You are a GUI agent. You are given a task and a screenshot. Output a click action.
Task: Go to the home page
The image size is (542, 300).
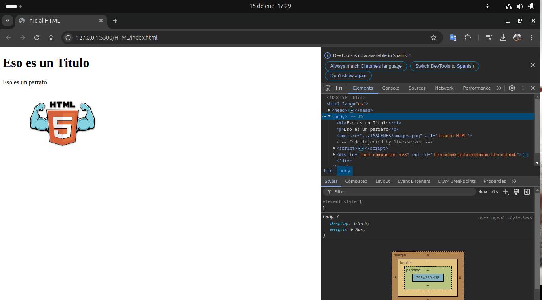coord(51,38)
